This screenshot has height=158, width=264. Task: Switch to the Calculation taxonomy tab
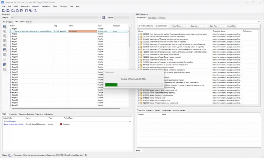[152, 18]
